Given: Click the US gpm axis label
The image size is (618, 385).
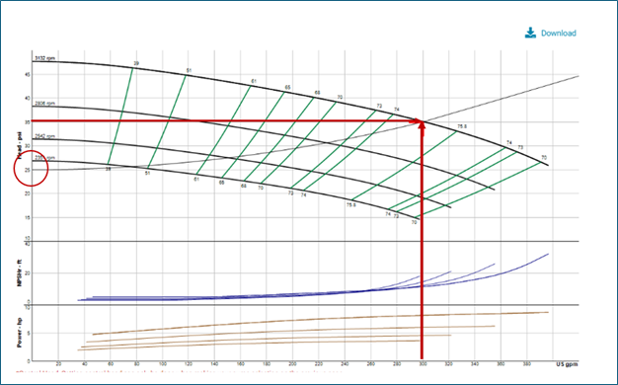Looking at the screenshot, I should coord(567,364).
